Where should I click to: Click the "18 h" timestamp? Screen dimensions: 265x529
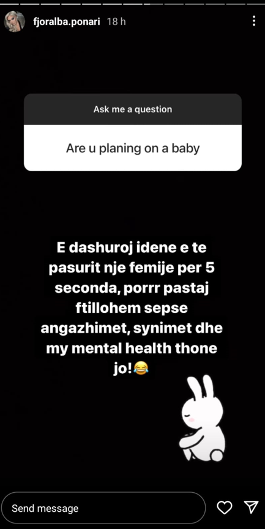pyautogui.click(x=116, y=21)
